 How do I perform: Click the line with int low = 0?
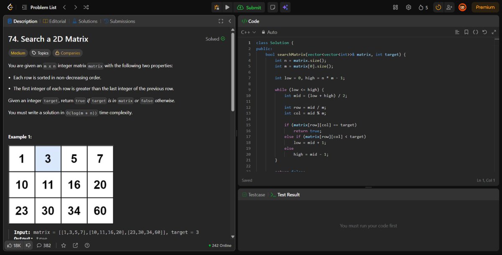point(310,78)
